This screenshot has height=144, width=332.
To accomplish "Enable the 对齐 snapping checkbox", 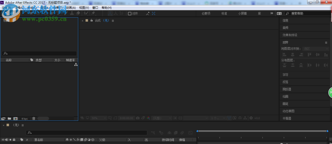I will (x=129, y=14).
